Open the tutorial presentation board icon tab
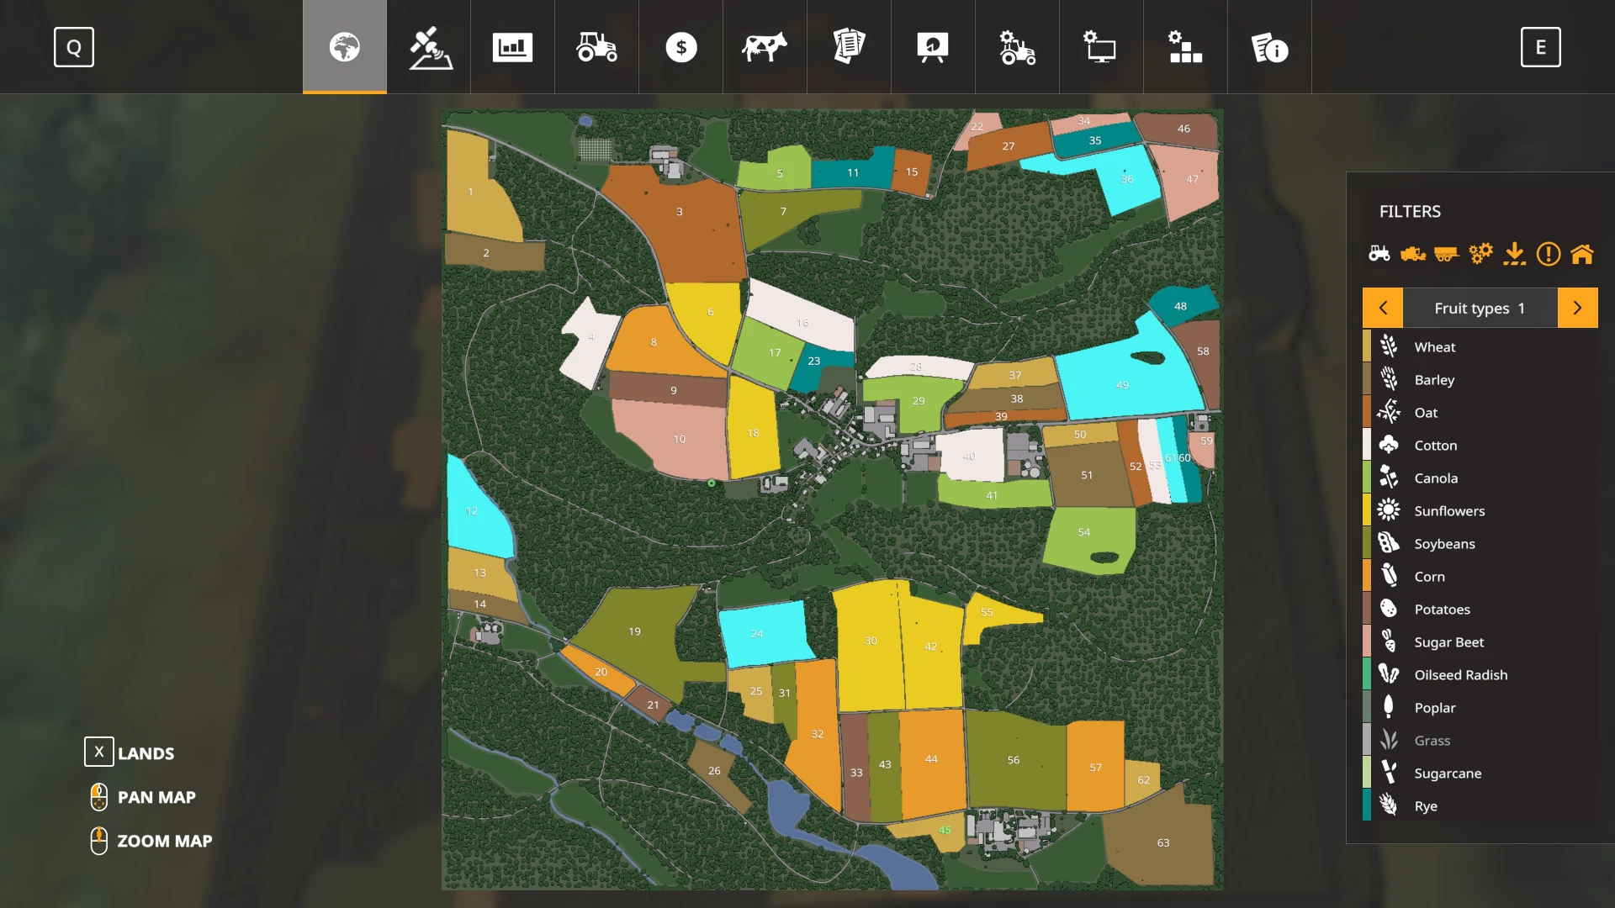 click(933, 47)
